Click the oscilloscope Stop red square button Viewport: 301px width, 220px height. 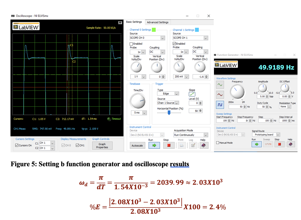[169, 145]
